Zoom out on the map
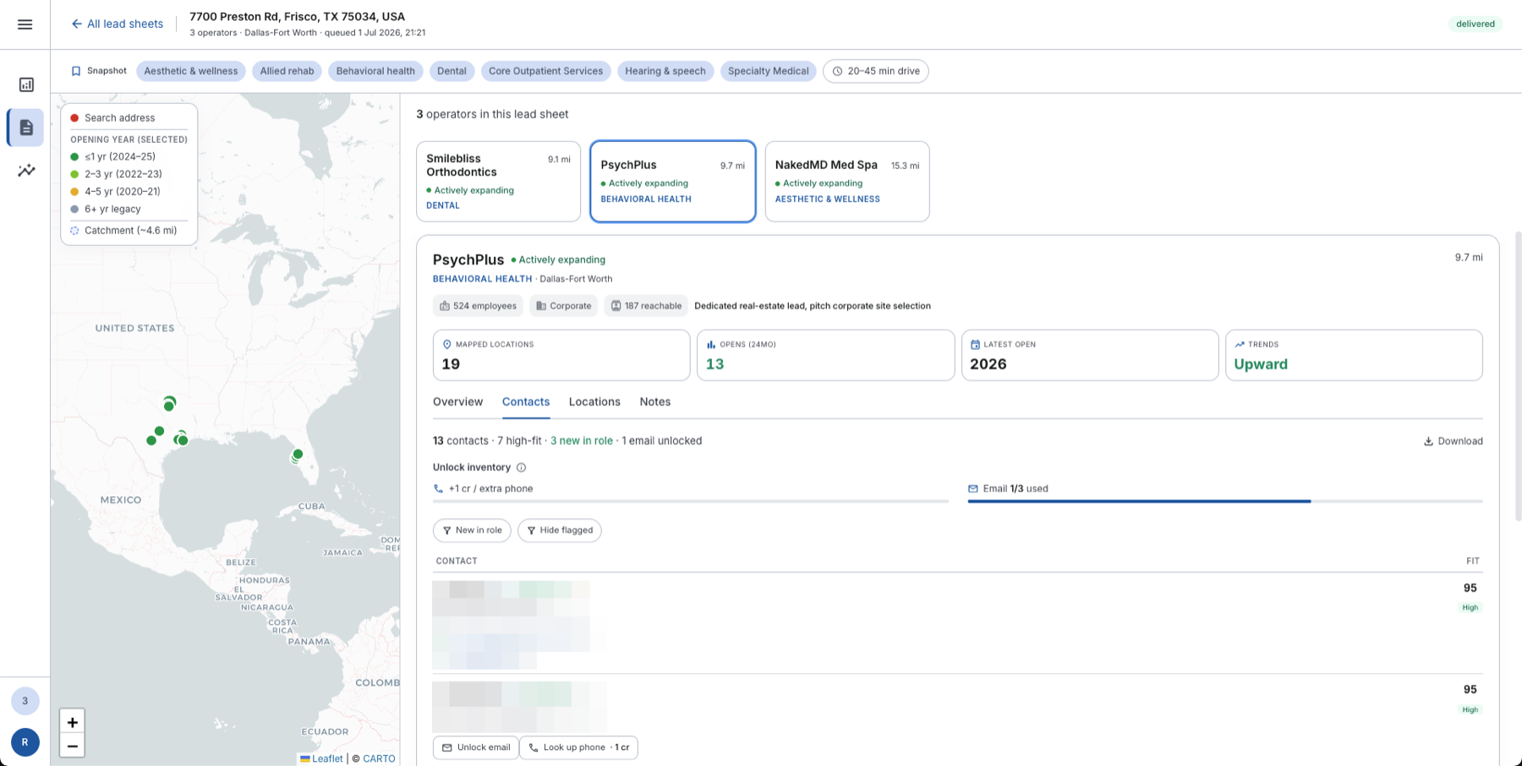Screen dimensions: 1522x766 73,746
